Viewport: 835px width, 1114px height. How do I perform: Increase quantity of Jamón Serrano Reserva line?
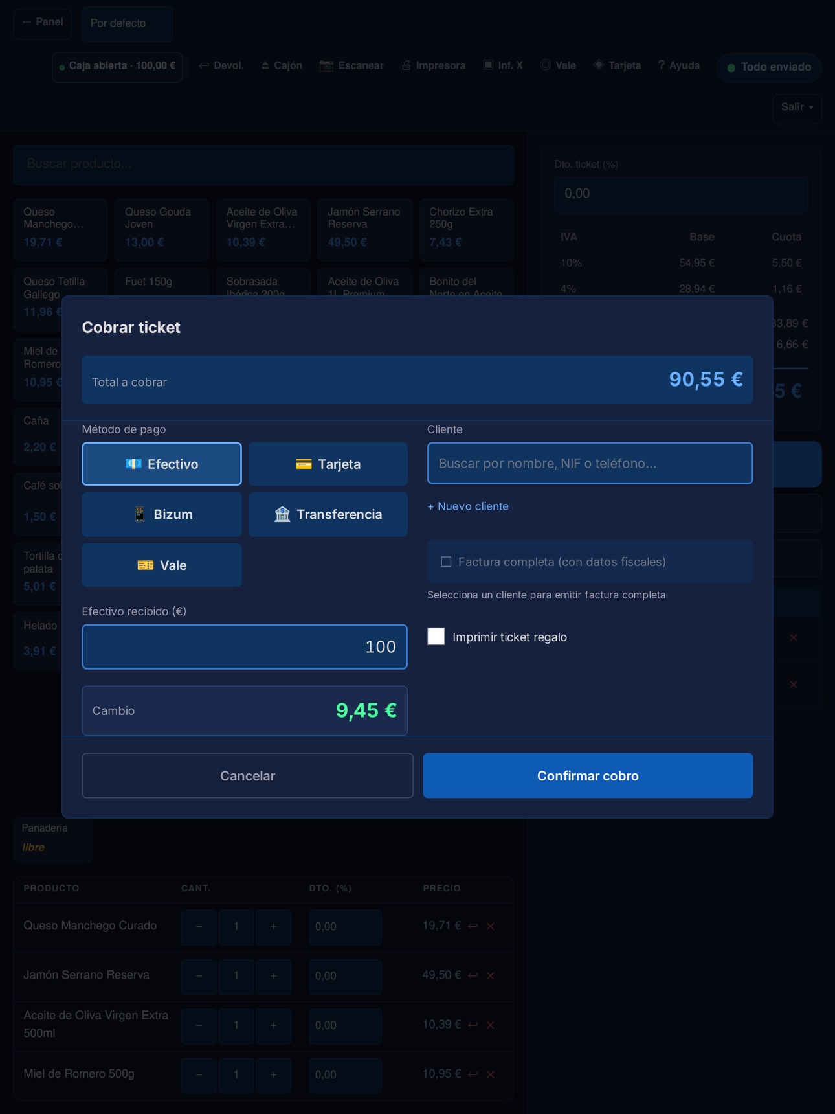tap(273, 975)
